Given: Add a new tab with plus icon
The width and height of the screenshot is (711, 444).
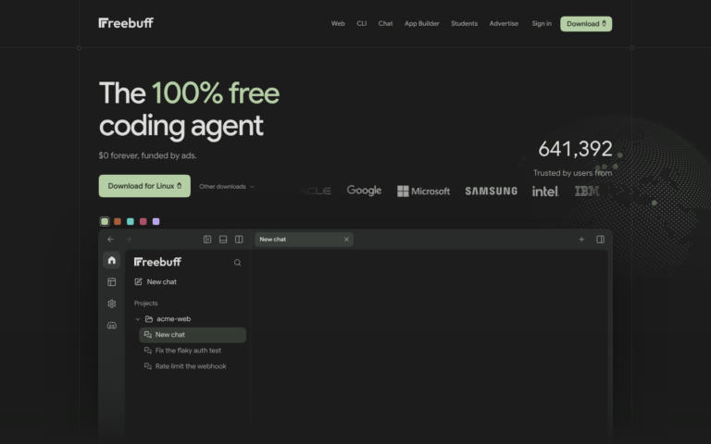Looking at the screenshot, I should (x=581, y=240).
